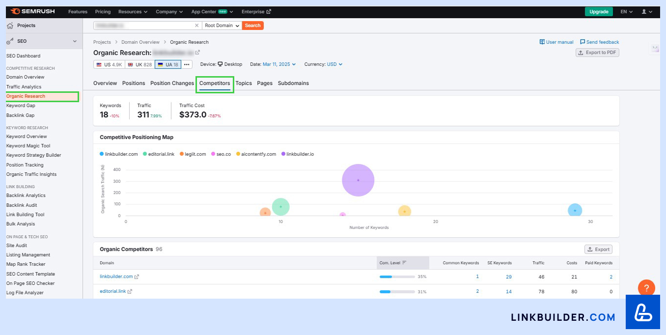
Task: Select the UK 828 database
Action: (x=139, y=64)
